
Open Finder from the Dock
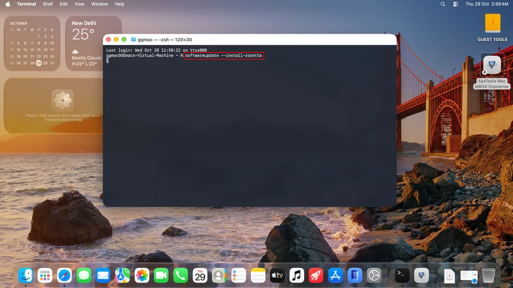coord(26,275)
